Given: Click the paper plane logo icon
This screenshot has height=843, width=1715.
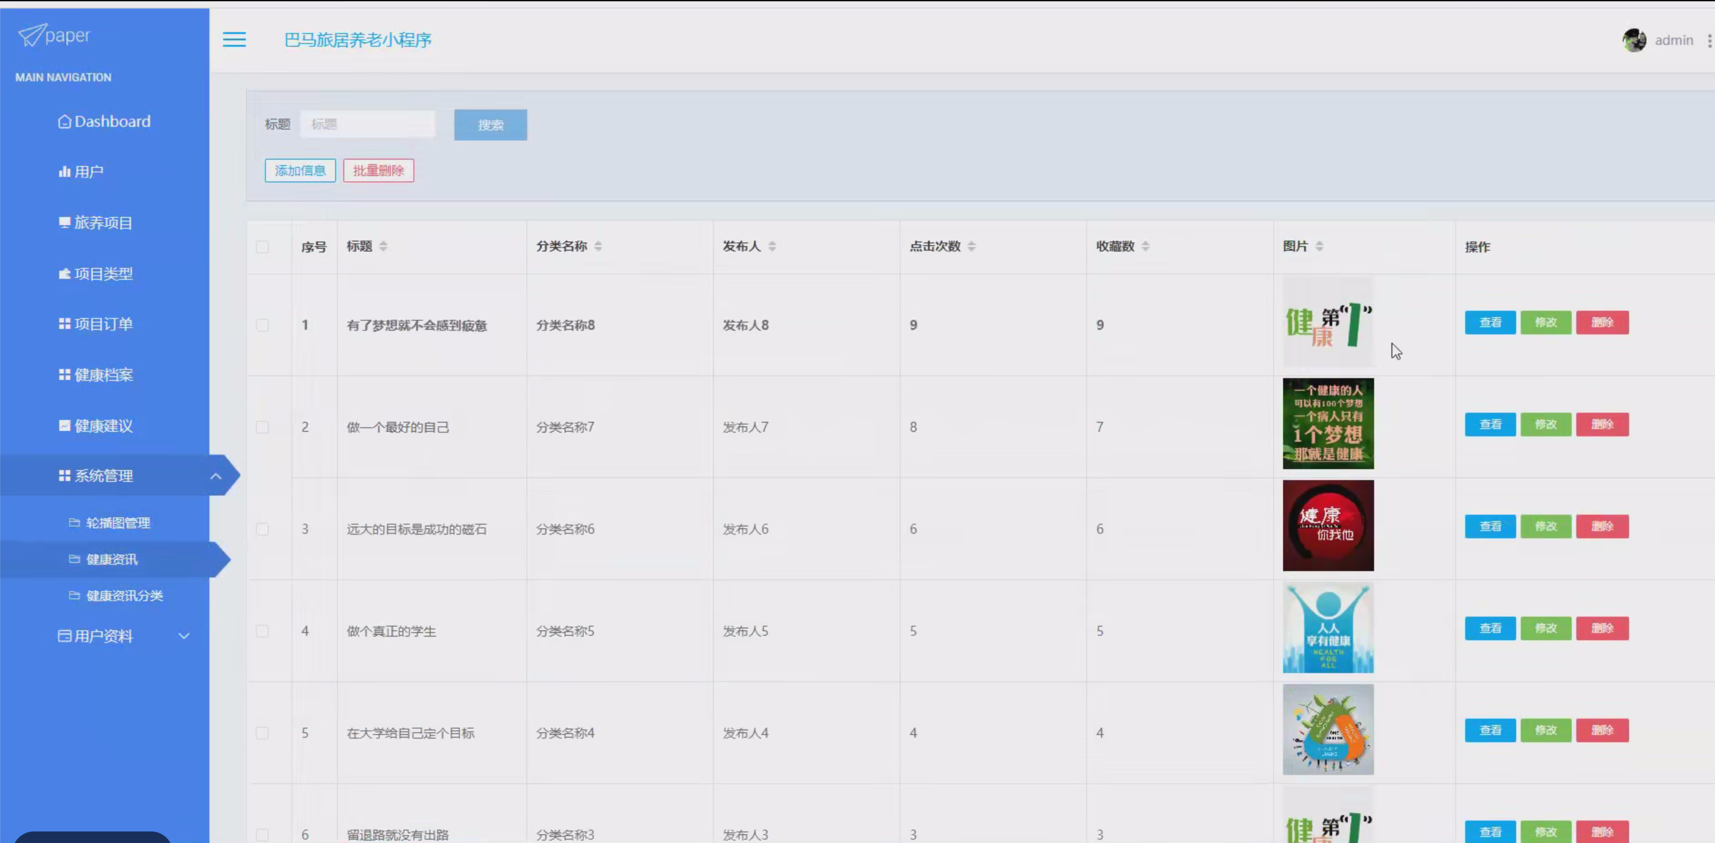Looking at the screenshot, I should pos(32,35).
